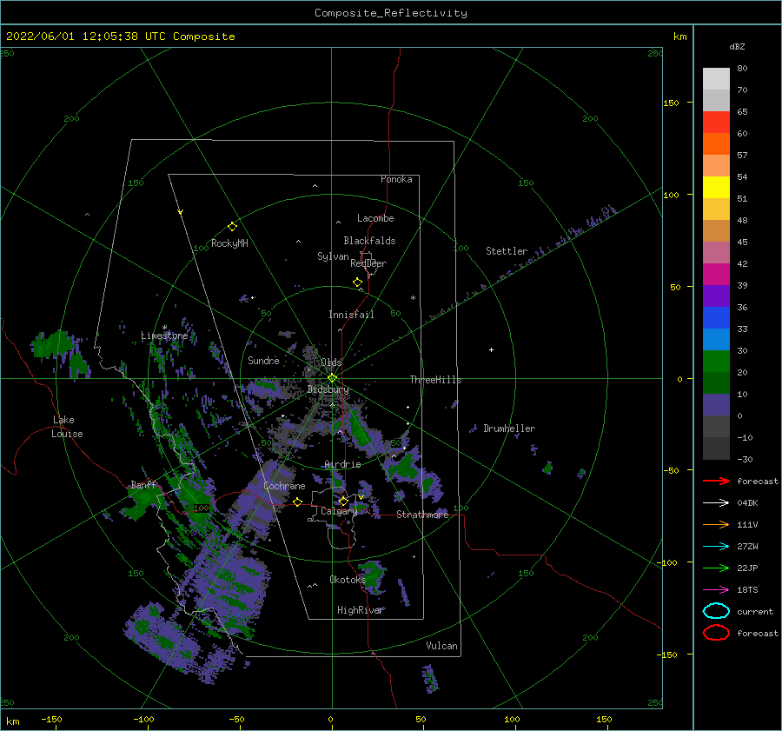Select the bright green 20-30 dBZ swatch

click(x=716, y=362)
